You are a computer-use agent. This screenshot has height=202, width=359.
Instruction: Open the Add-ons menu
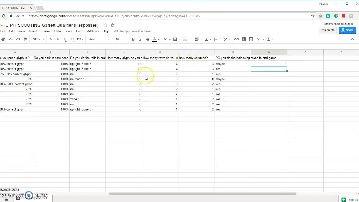[93, 31]
